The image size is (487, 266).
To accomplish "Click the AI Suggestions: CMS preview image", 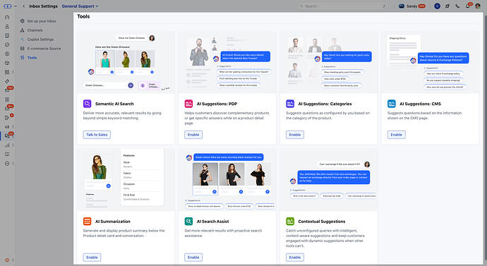I will (x=430, y=62).
